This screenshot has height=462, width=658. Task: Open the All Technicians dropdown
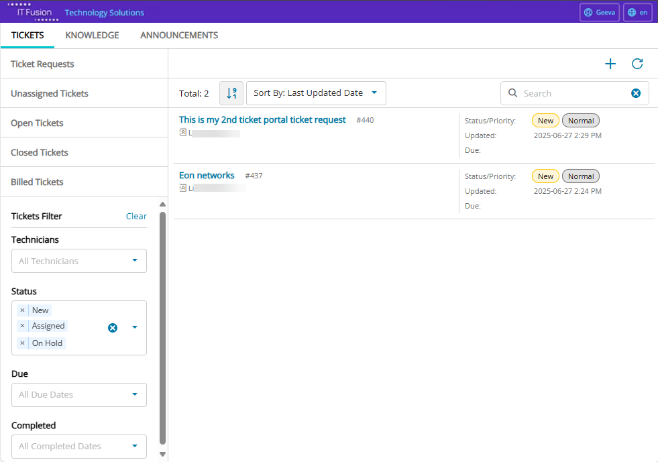[x=79, y=261]
